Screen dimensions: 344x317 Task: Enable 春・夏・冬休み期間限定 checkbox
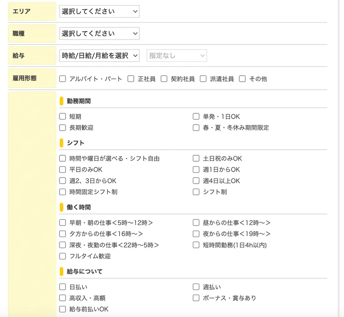click(x=196, y=127)
